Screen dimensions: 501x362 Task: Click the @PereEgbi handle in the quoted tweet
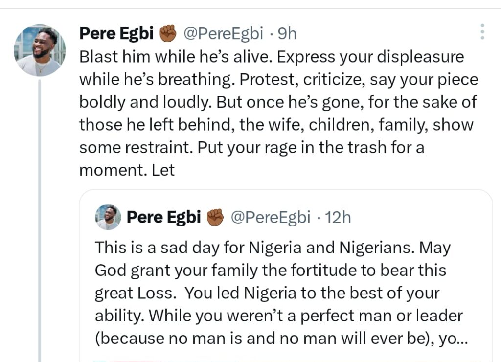270,217
